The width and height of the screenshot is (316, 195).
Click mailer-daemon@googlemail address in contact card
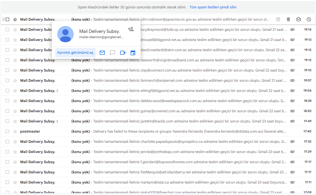102,37
